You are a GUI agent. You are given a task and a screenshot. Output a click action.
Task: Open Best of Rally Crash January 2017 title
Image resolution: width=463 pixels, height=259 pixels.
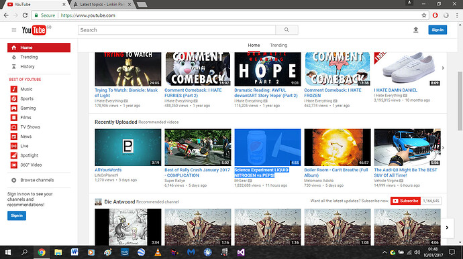(x=197, y=173)
